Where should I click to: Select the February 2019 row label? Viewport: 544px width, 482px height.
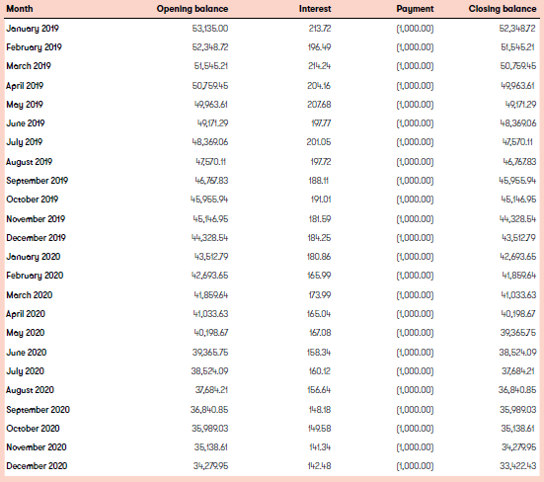(34, 47)
